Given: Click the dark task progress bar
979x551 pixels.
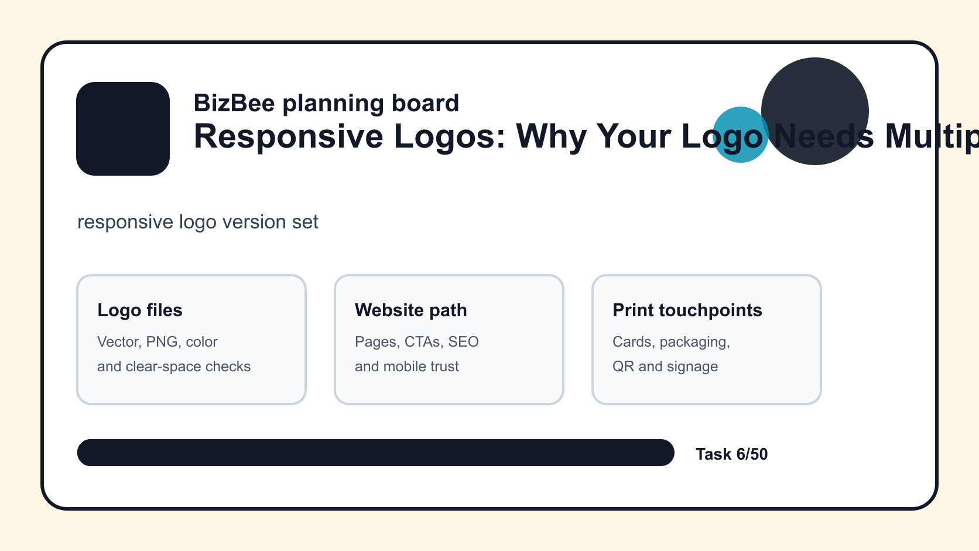Looking at the screenshot, I should [x=376, y=453].
